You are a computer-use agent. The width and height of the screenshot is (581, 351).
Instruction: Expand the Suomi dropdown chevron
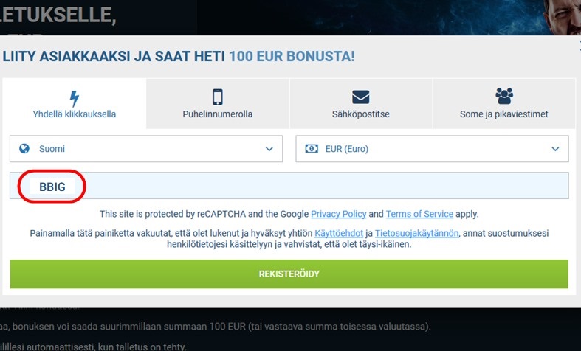point(269,149)
